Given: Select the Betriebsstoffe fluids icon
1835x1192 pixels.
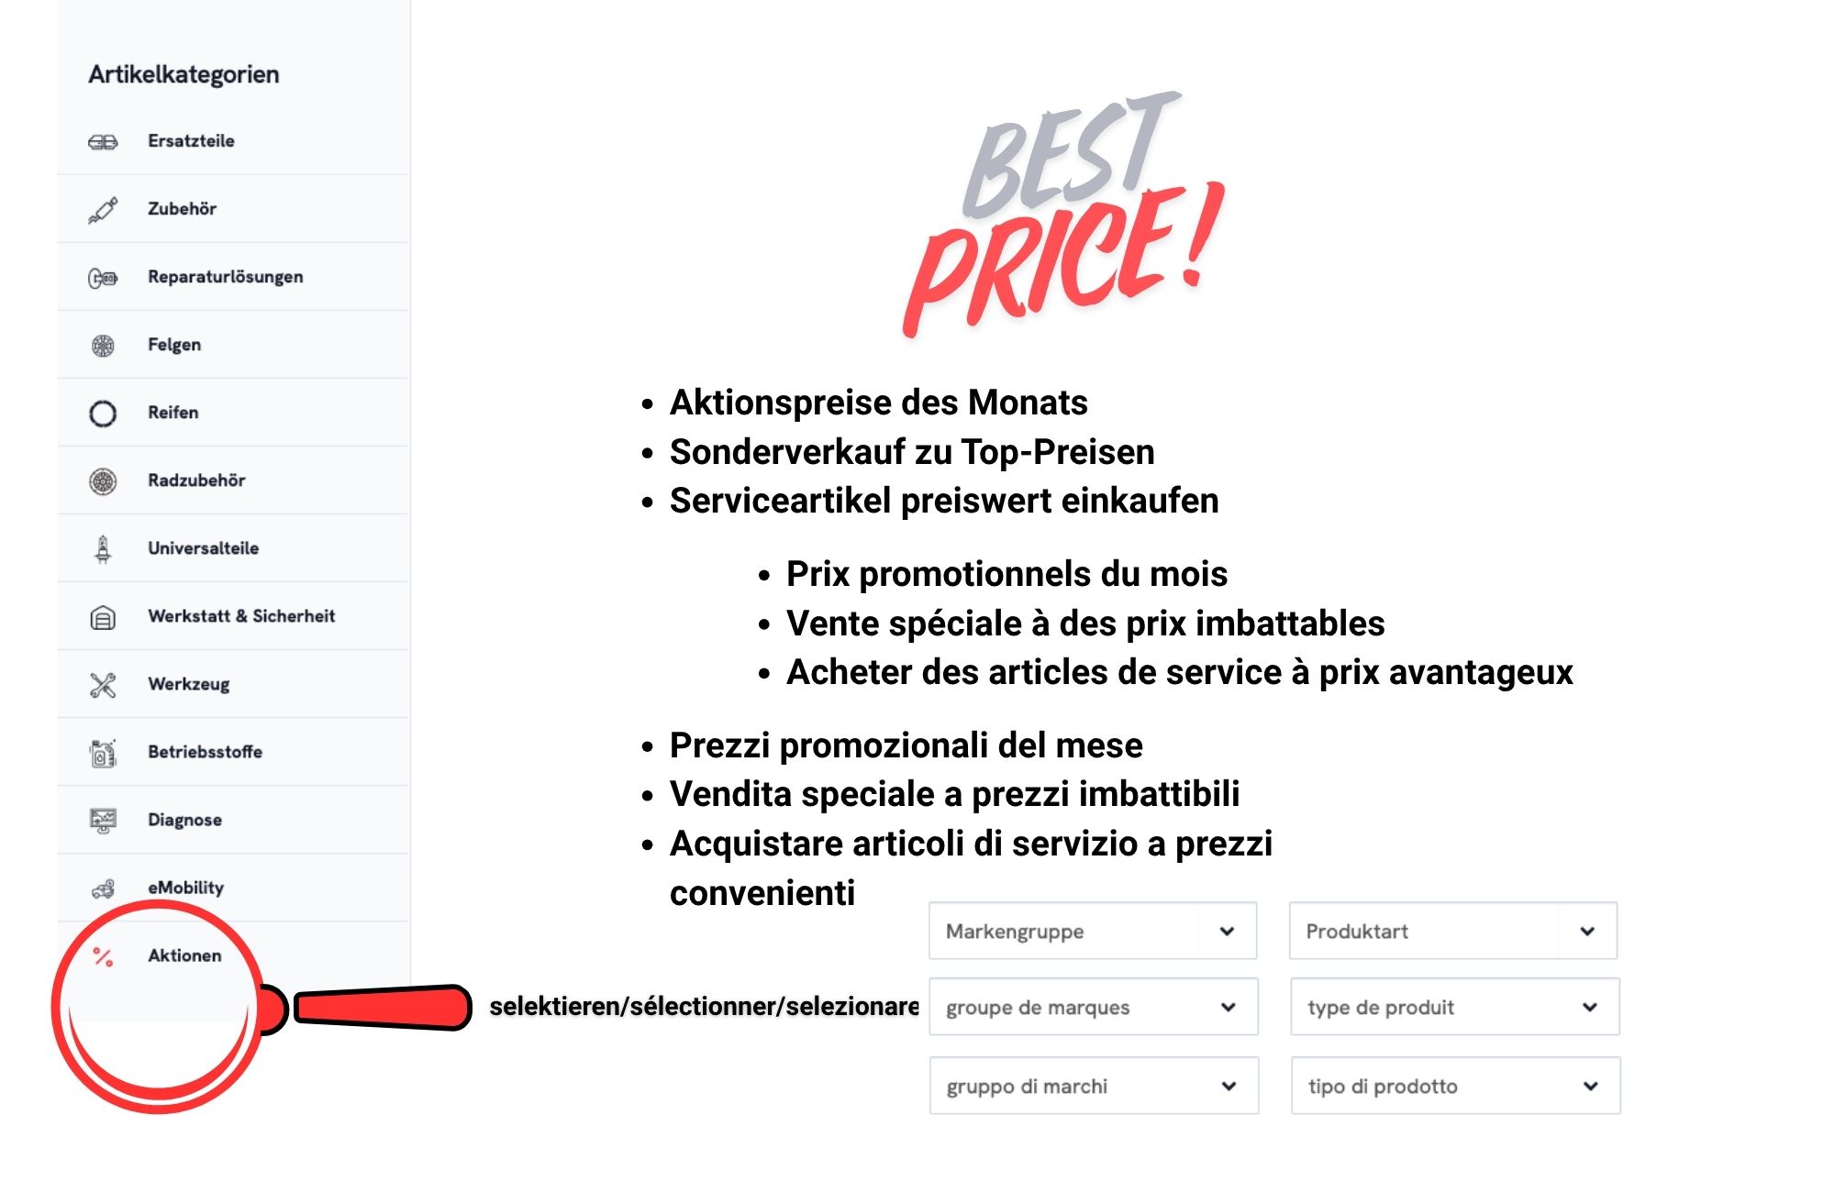Looking at the screenshot, I should (103, 753).
